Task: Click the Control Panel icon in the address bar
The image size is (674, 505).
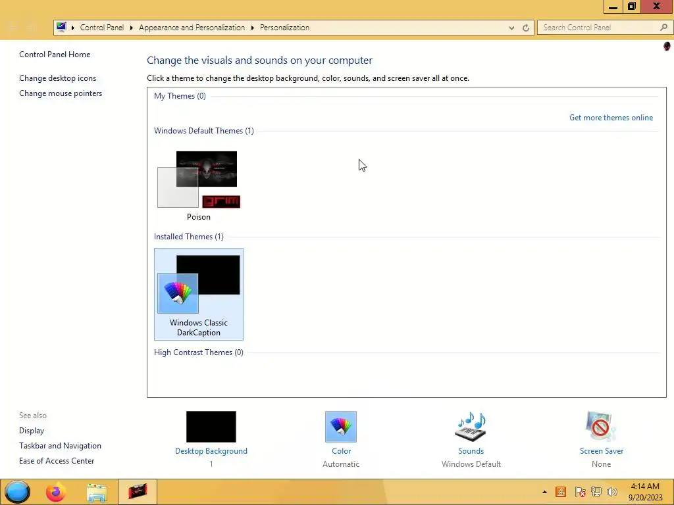Action: click(x=61, y=27)
